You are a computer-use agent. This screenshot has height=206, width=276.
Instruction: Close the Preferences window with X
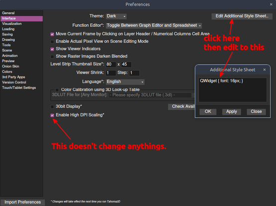click(271, 4)
